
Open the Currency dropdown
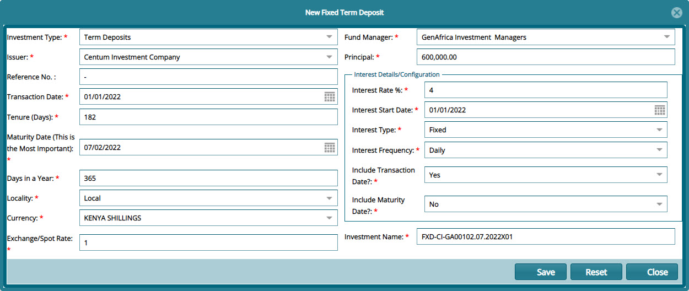(x=329, y=218)
